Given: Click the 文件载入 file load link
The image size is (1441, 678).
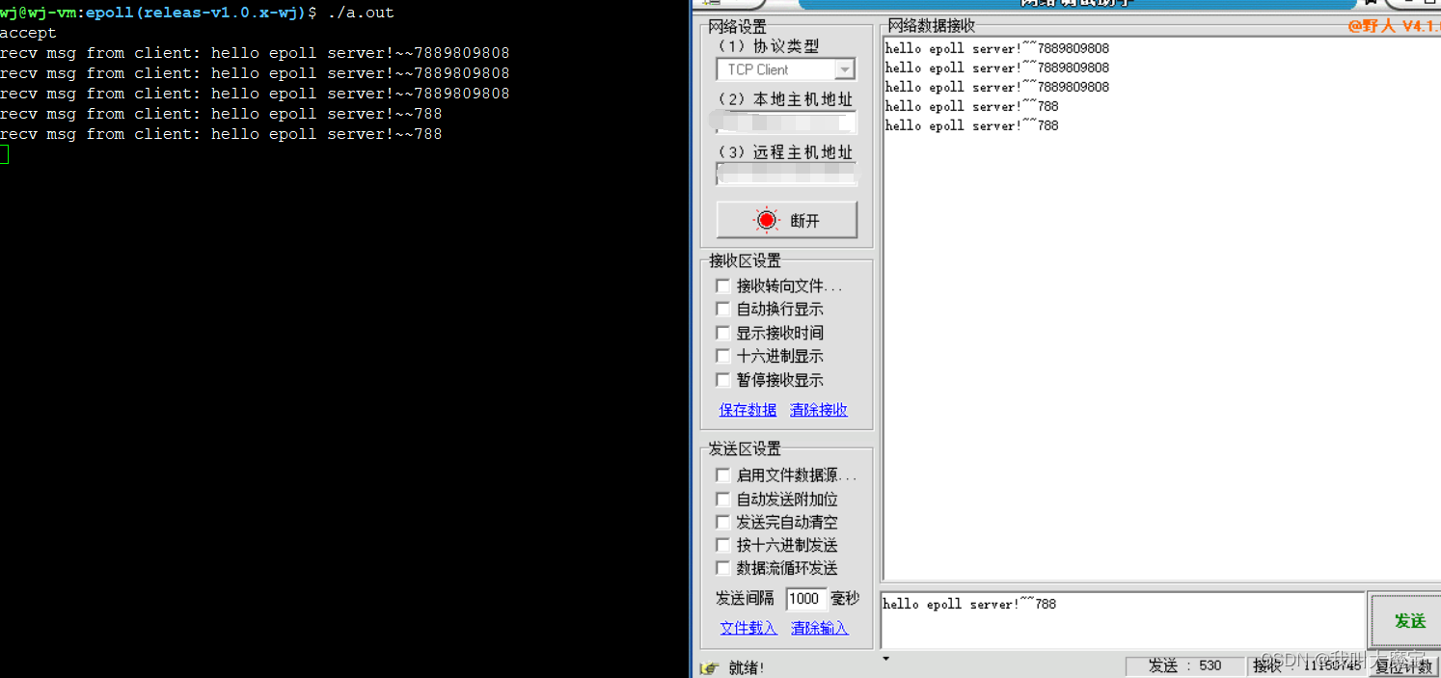Looking at the screenshot, I should click(x=748, y=628).
